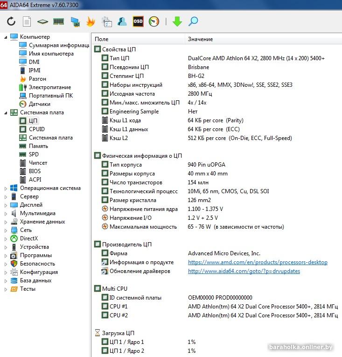Expand the Тесты tree node
This screenshot has height=357, width=342.
pos(6,289)
